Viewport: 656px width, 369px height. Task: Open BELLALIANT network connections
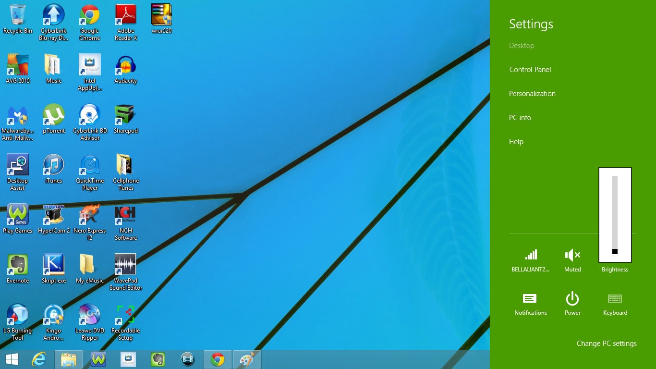(531, 260)
